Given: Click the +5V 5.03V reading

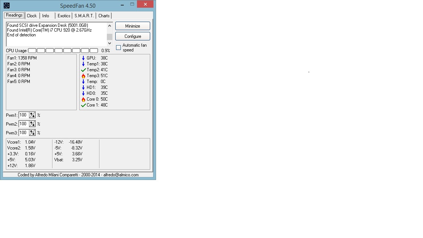Looking at the screenshot, I should [21, 160].
